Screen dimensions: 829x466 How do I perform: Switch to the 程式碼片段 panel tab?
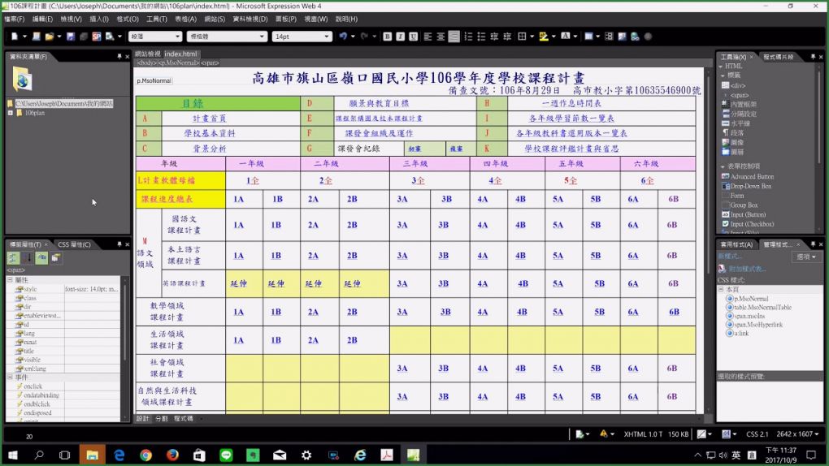[x=779, y=57]
